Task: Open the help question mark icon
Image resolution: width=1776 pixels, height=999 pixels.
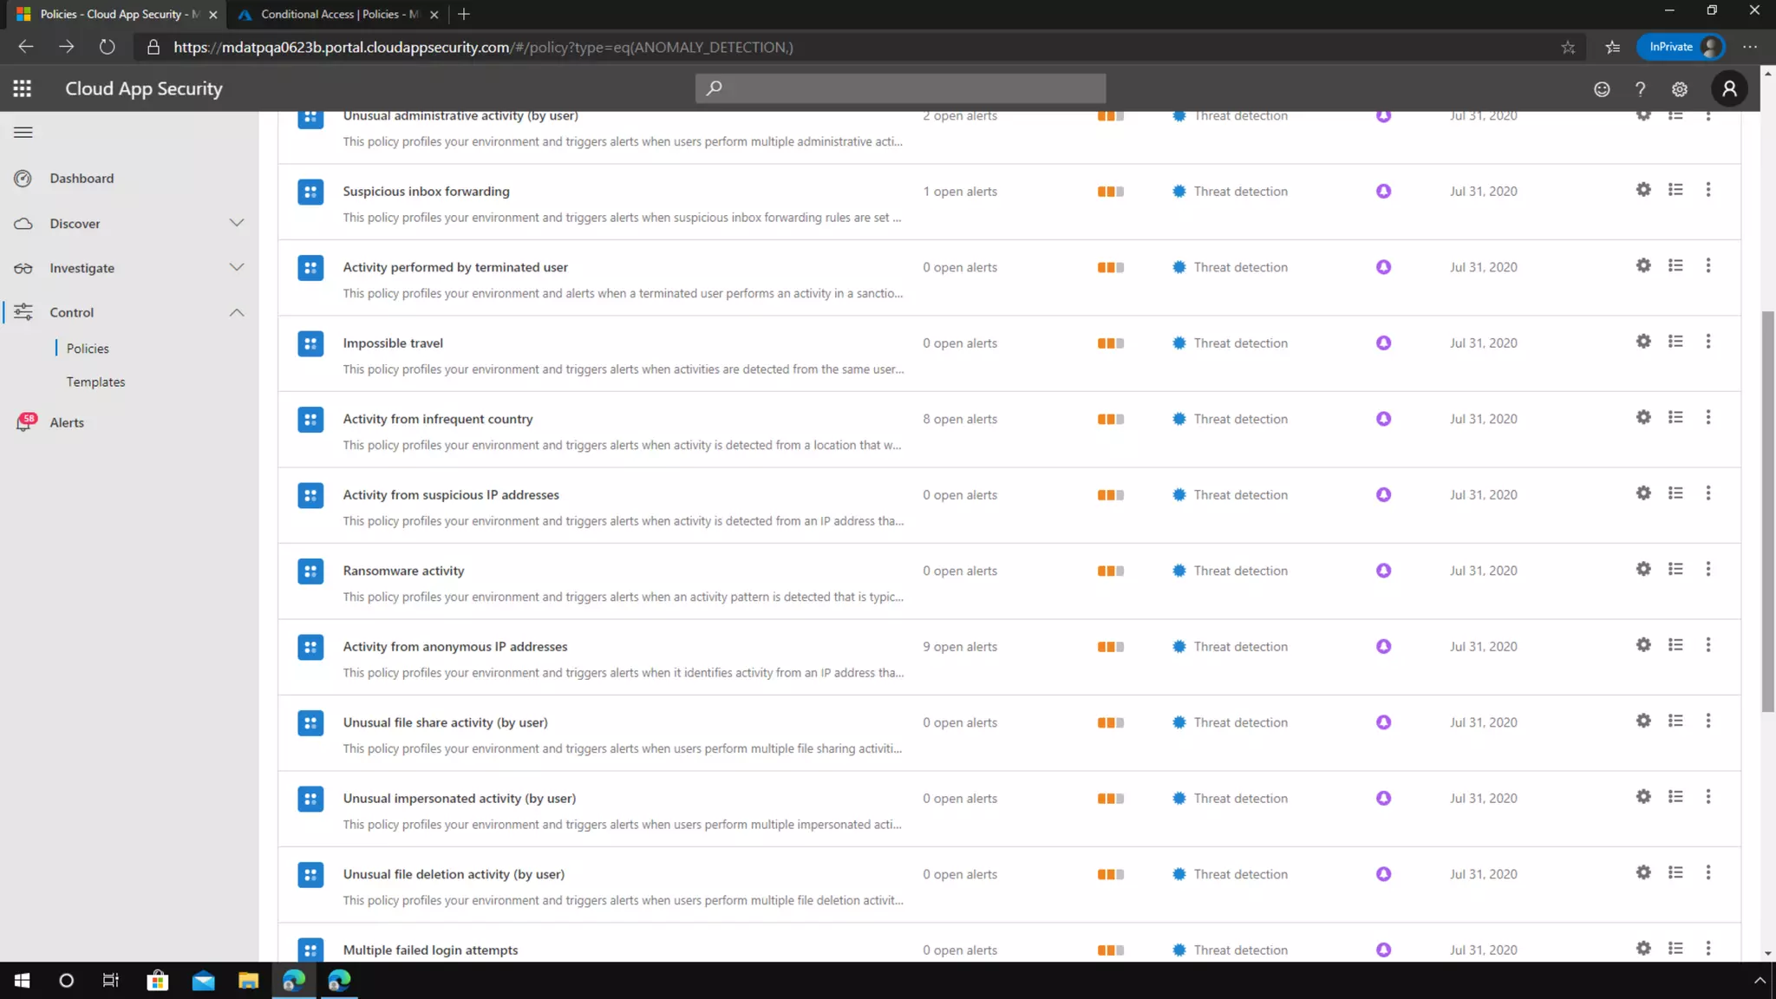Action: pyautogui.click(x=1640, y=88)
